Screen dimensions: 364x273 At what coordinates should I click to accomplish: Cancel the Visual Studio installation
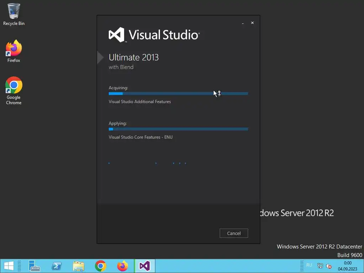pos(234,233)
